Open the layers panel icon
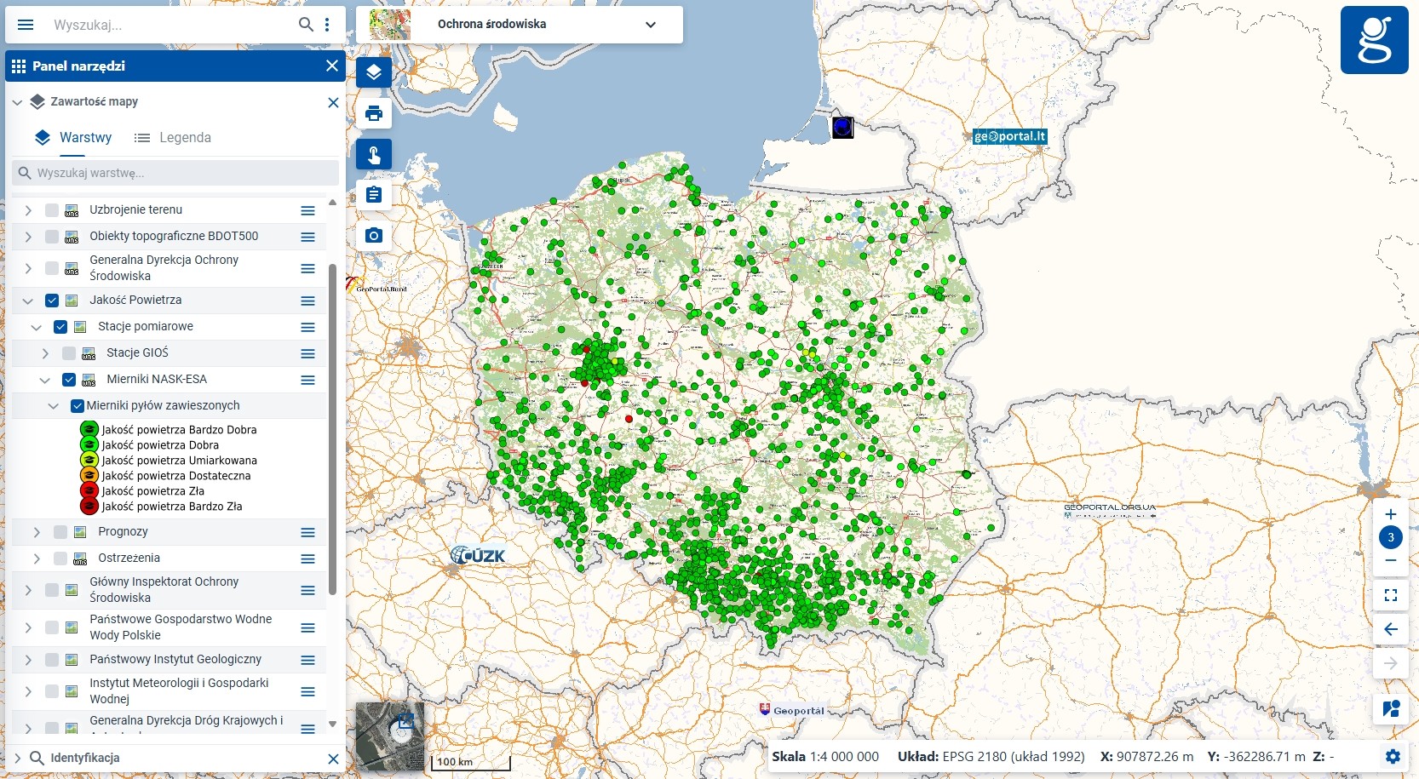The width and height of the screenshot is (1419, 779). point(374,72)
